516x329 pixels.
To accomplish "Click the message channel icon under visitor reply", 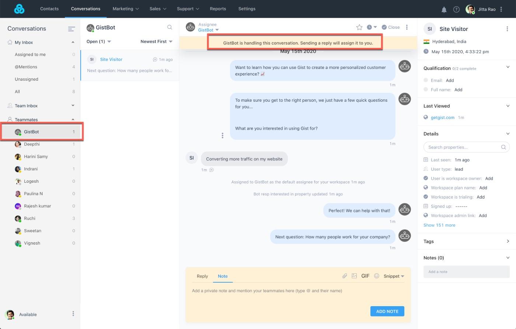I will pyautogui.click(x=212, y=170).
